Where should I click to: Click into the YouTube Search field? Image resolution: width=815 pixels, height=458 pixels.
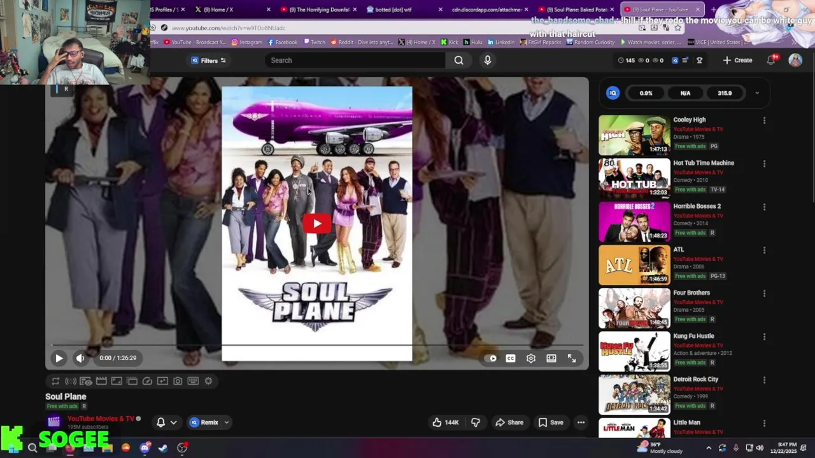pos(355,60)
